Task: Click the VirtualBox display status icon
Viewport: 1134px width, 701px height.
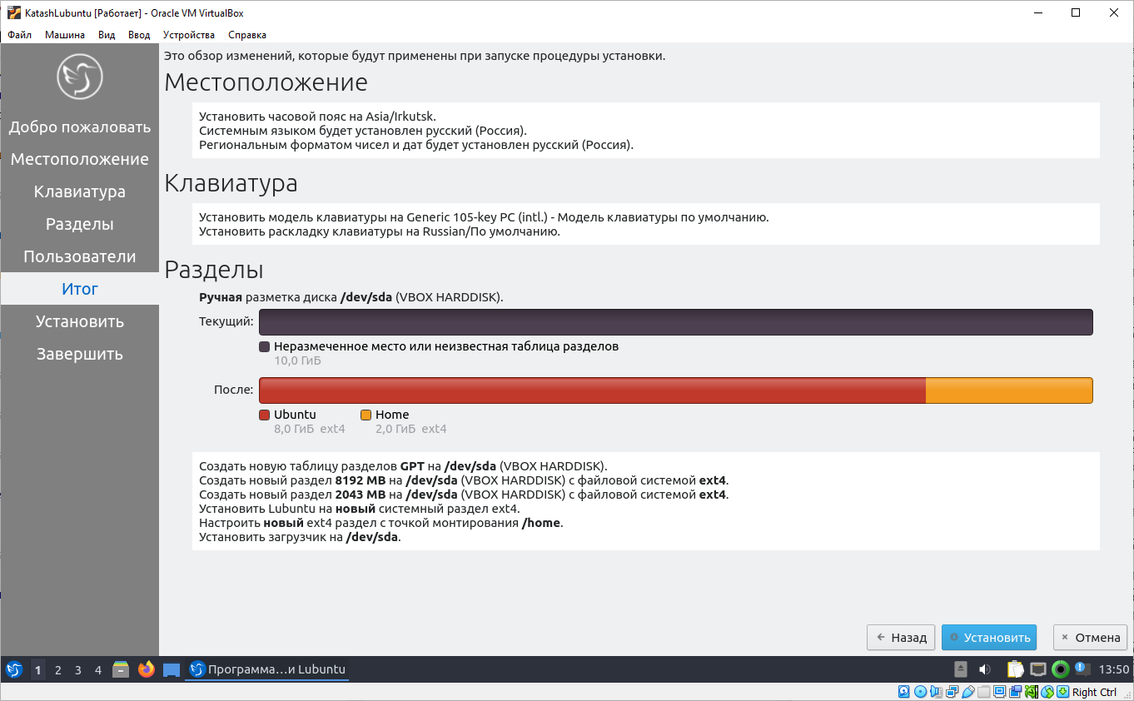Action: point(999,692)
